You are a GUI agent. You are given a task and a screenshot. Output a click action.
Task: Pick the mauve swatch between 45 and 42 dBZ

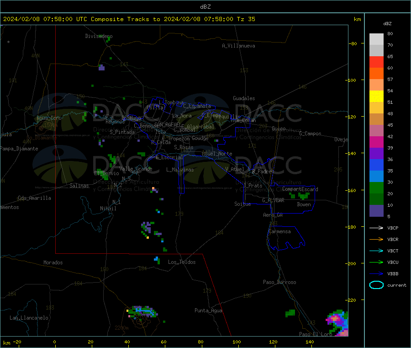[x=376, y=131]
